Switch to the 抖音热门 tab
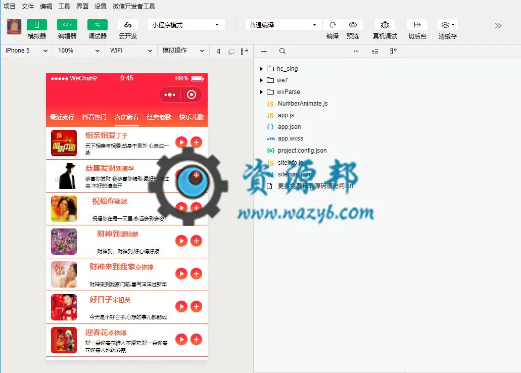 pos(94,117)
